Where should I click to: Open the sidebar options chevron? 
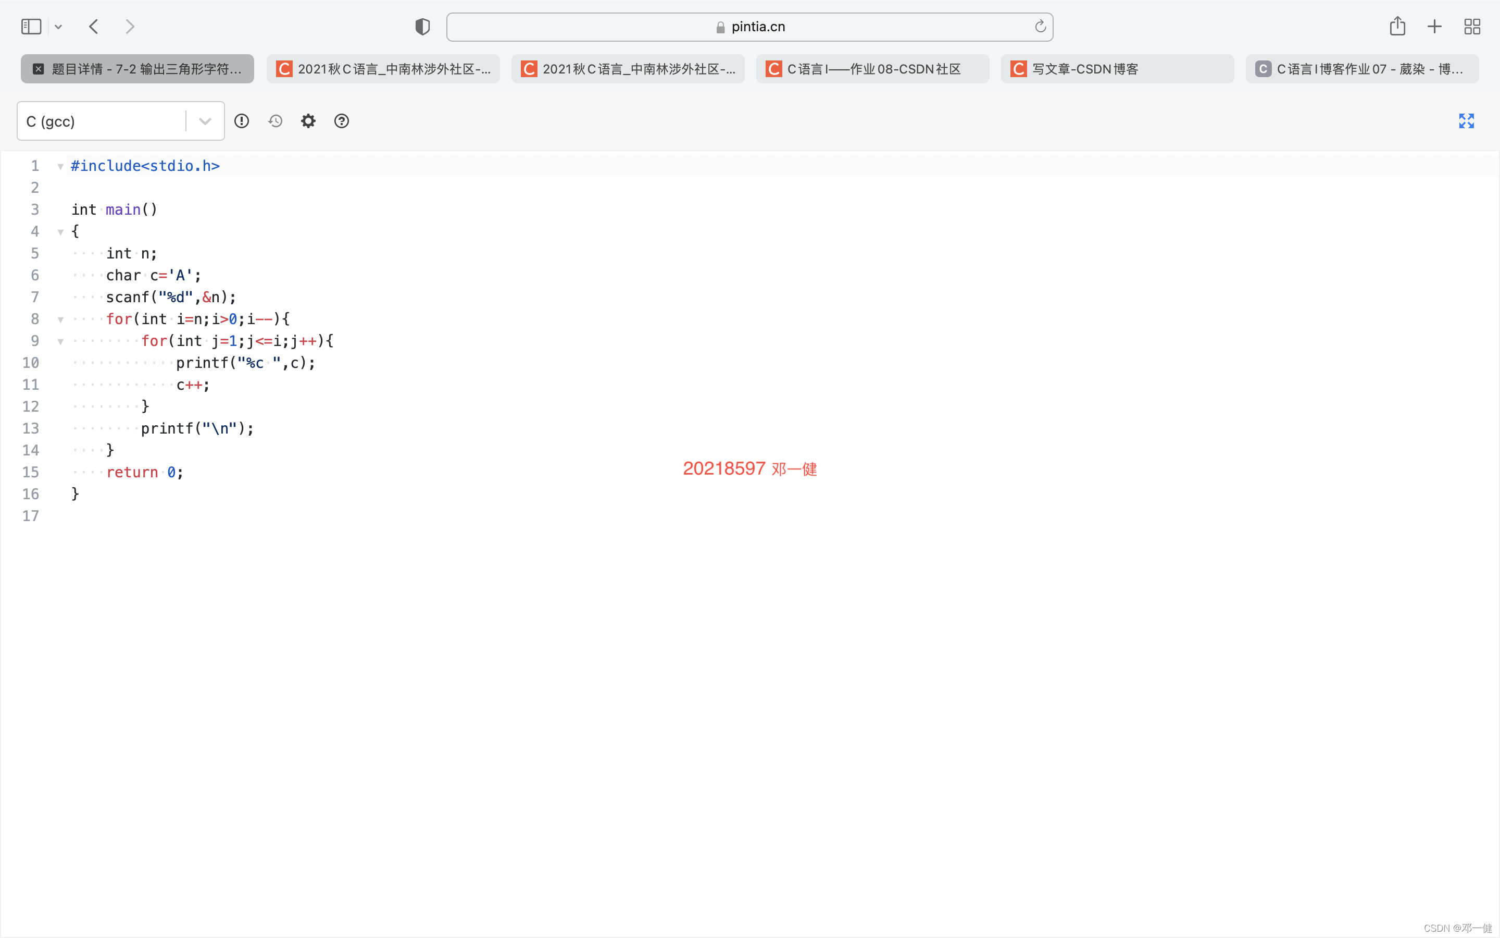tap(58, 27)
